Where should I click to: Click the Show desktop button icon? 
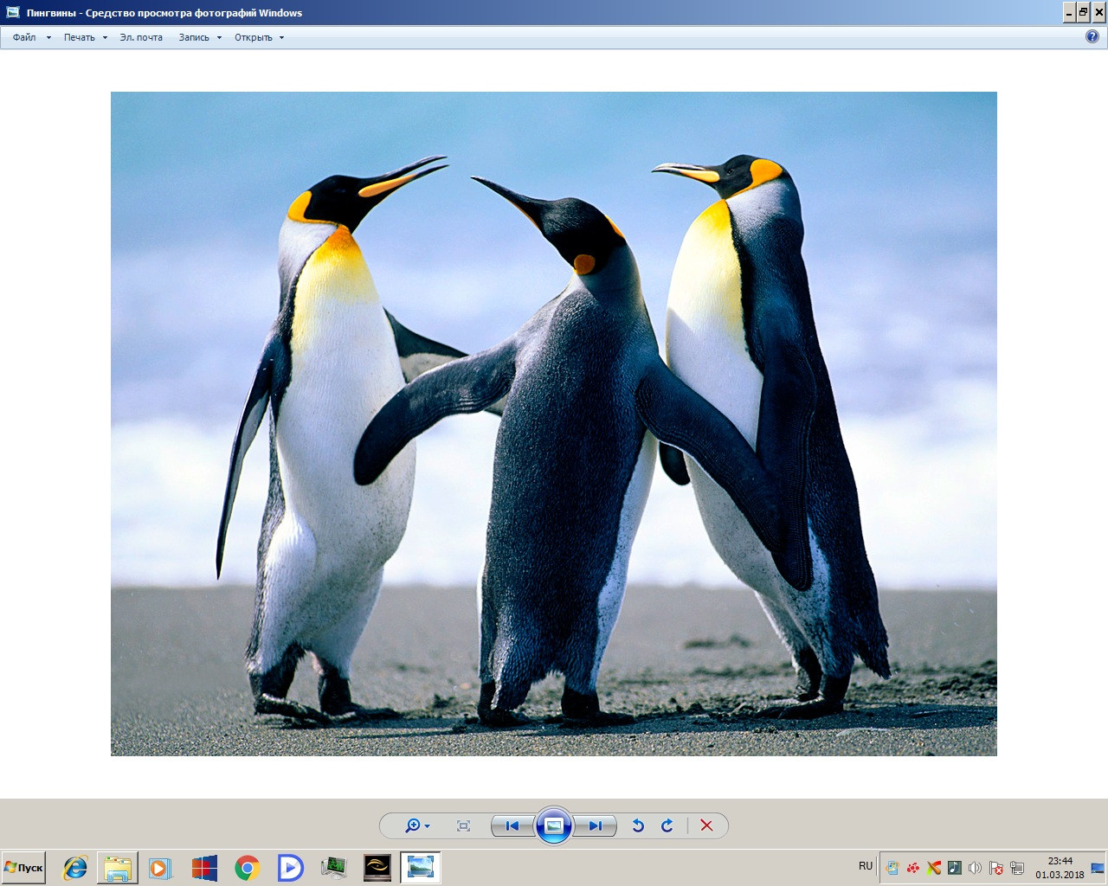click(x=1098, y=868)
